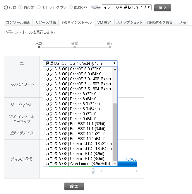Open the イメージを選択 image dropdown
Viewport: 192px width, 194px height.
tap(127, 7)
